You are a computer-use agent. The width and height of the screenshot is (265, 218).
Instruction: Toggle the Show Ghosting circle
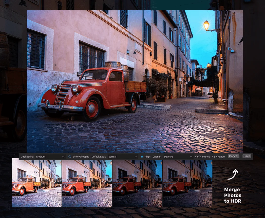tap(70, 157)
